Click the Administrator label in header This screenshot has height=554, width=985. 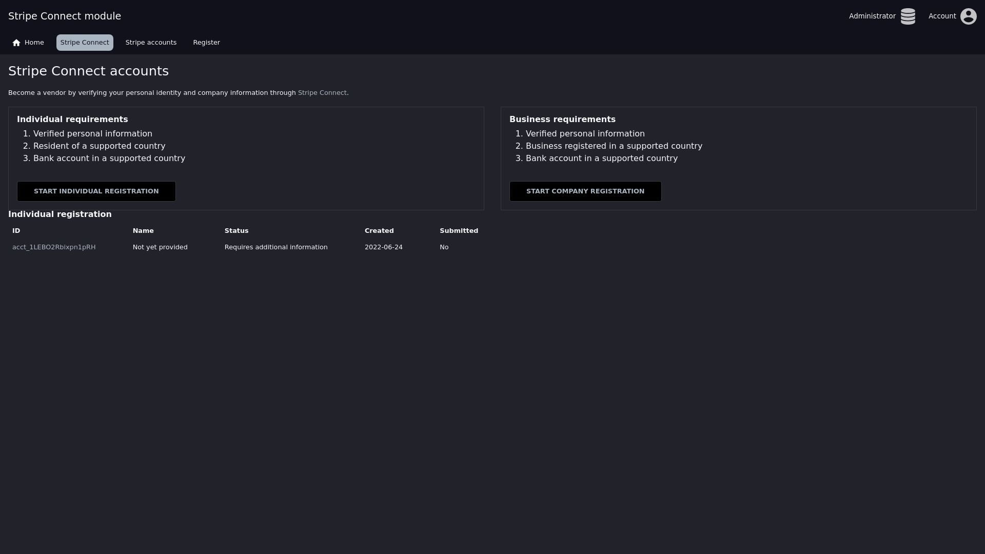coord(872,16)
